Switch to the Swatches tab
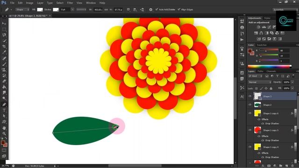Screen dimensions: 299x168 coord(262,45)
